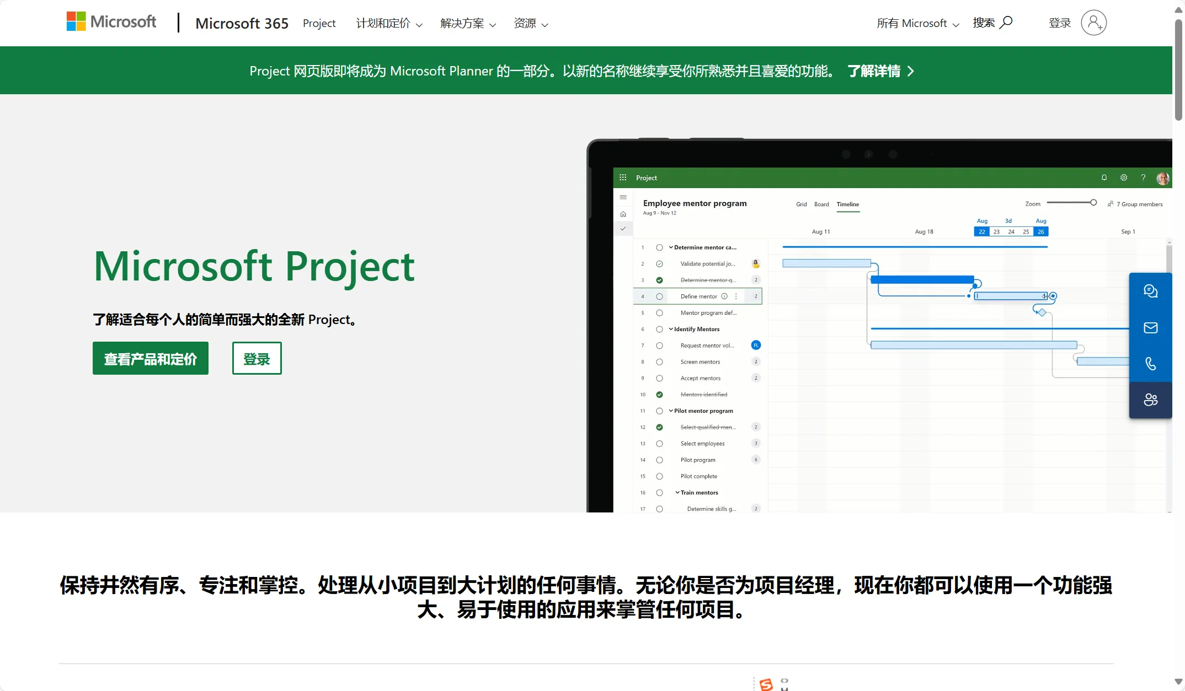Select the Timeline view tab

848,204
